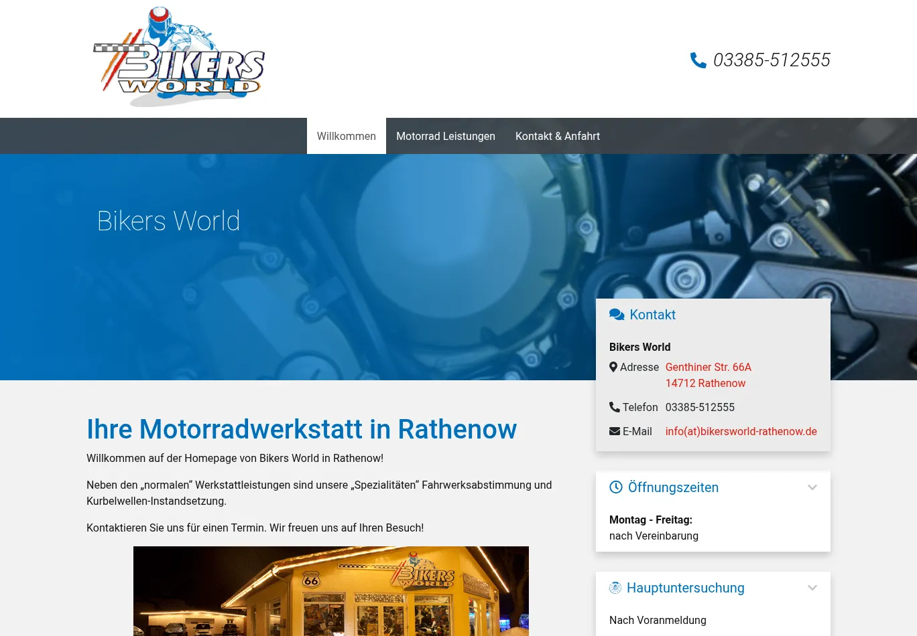
Task: Click the Adresse map pin icon
Action: pos(613,367)
